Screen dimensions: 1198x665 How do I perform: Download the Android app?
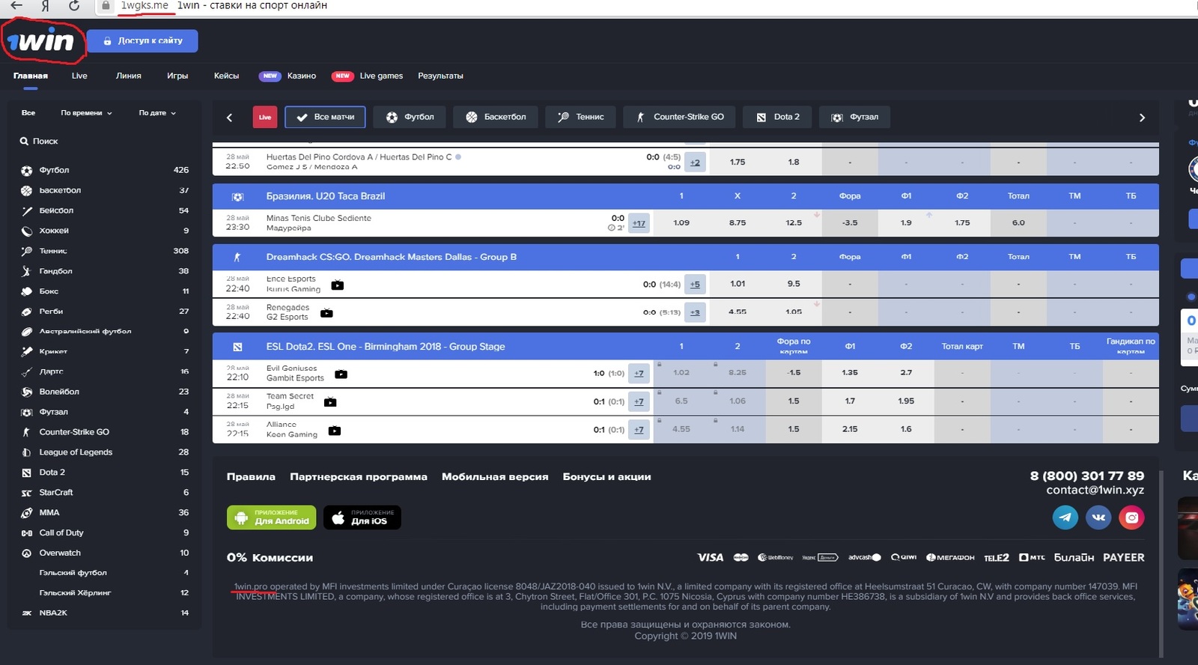pos(271,517)
